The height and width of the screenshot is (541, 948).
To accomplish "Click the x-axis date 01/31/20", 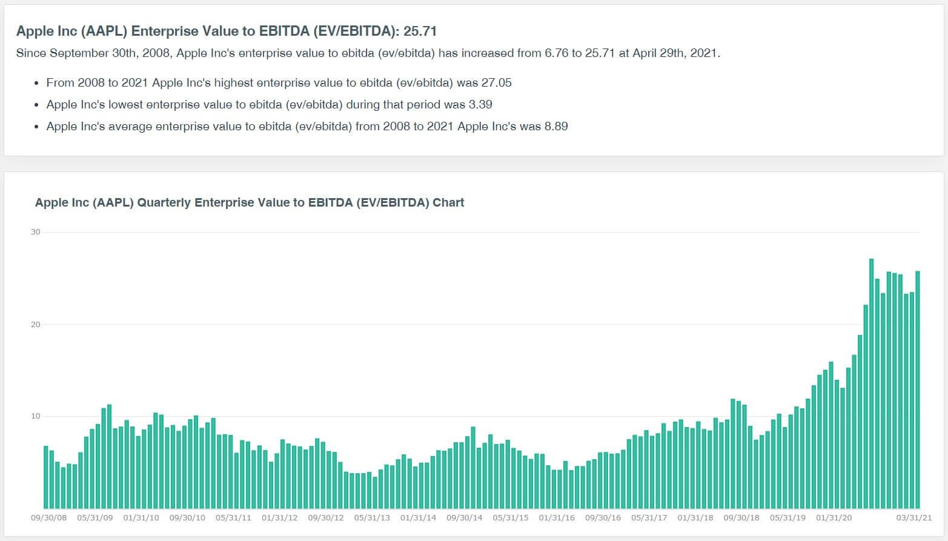I will coord(834,518).
